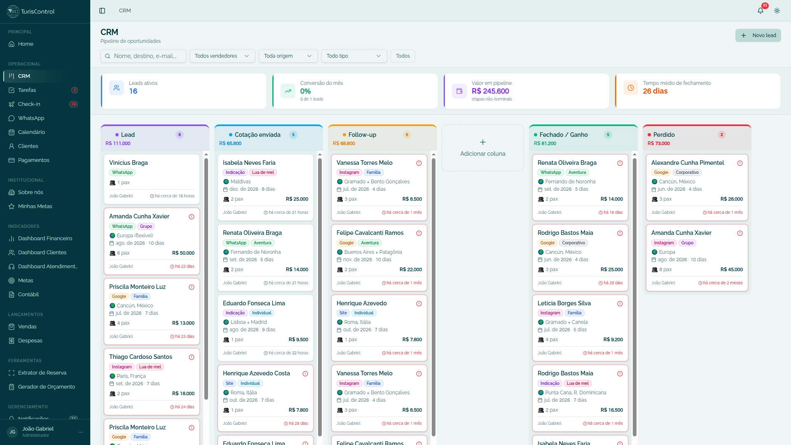Go to Home in the sidebar
The width and height of the screenshot is (791, 445).
(44, 44)
